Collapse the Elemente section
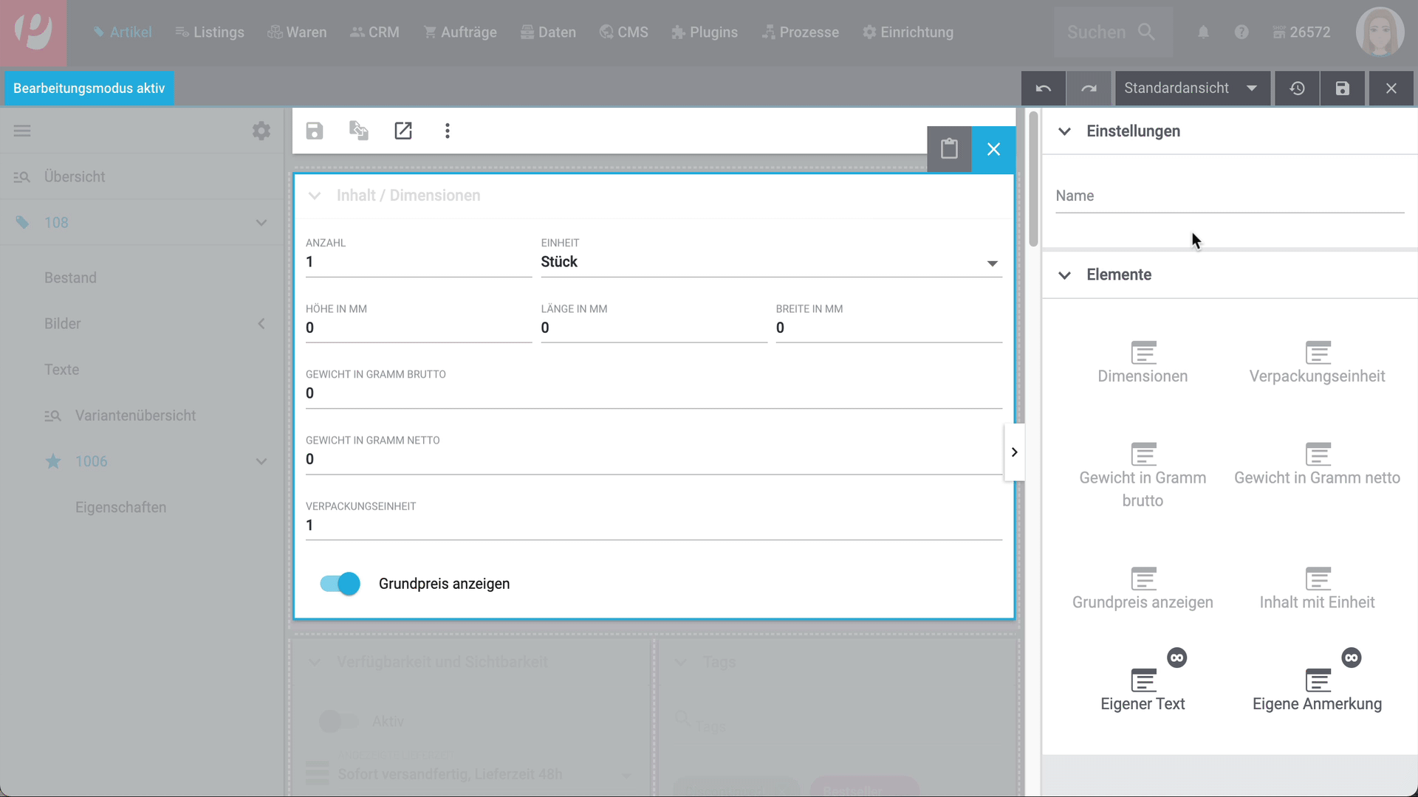Image resolution: width=1418 pixels, height=797 pixels. point(1064,275)
